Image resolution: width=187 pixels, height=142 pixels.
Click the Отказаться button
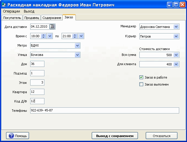click(161, 136)
